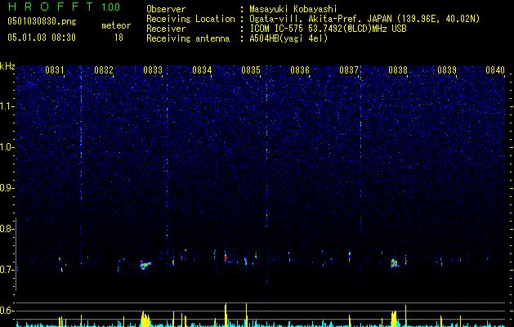The height and width of the screenshot is (327, 514).
Task: Select the observer name Masayuki Kobayashi
Action: 293,9
